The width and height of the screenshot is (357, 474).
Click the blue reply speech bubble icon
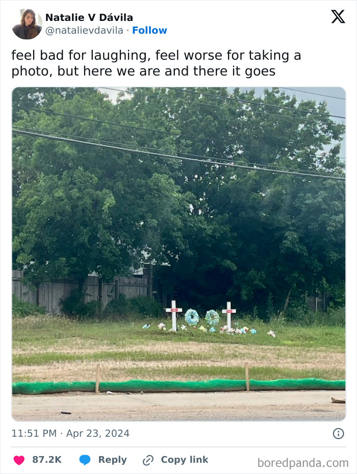coord(85,460)
